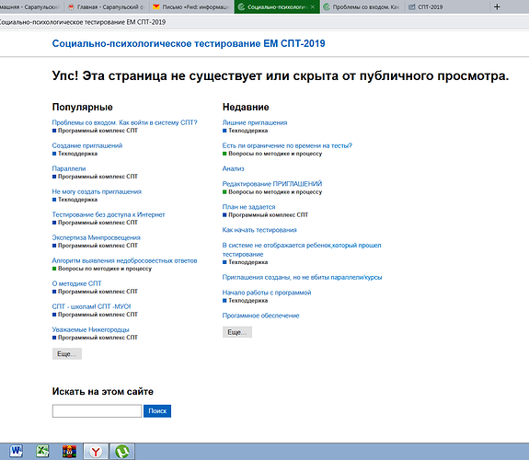Viewport: 529px width, 460px height.
Task: Open a new browser tab with plus
Action: (497, 6)
